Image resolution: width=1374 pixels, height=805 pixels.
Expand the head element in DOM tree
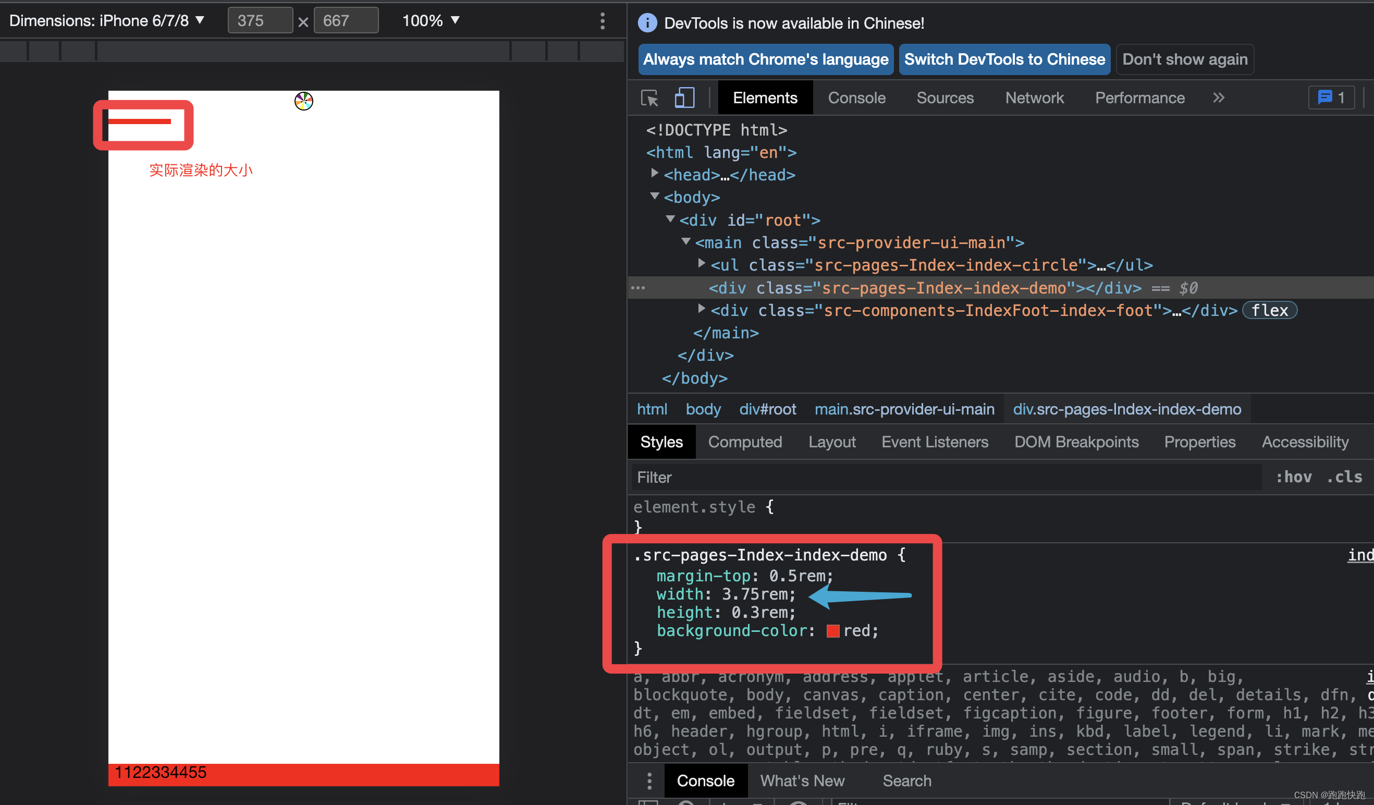[654, 173]
